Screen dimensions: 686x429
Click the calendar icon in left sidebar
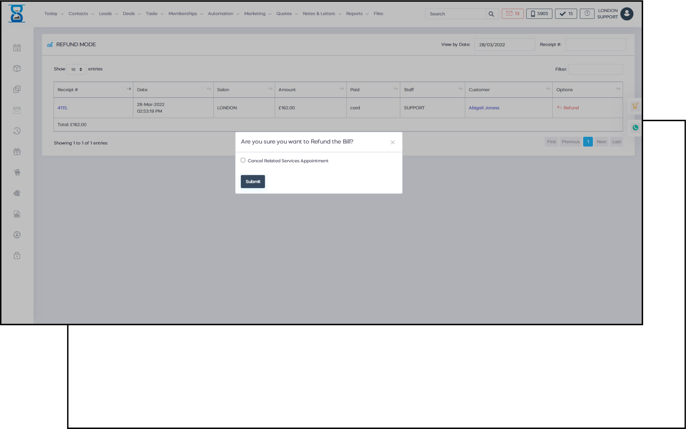click(x=17, y=48)
